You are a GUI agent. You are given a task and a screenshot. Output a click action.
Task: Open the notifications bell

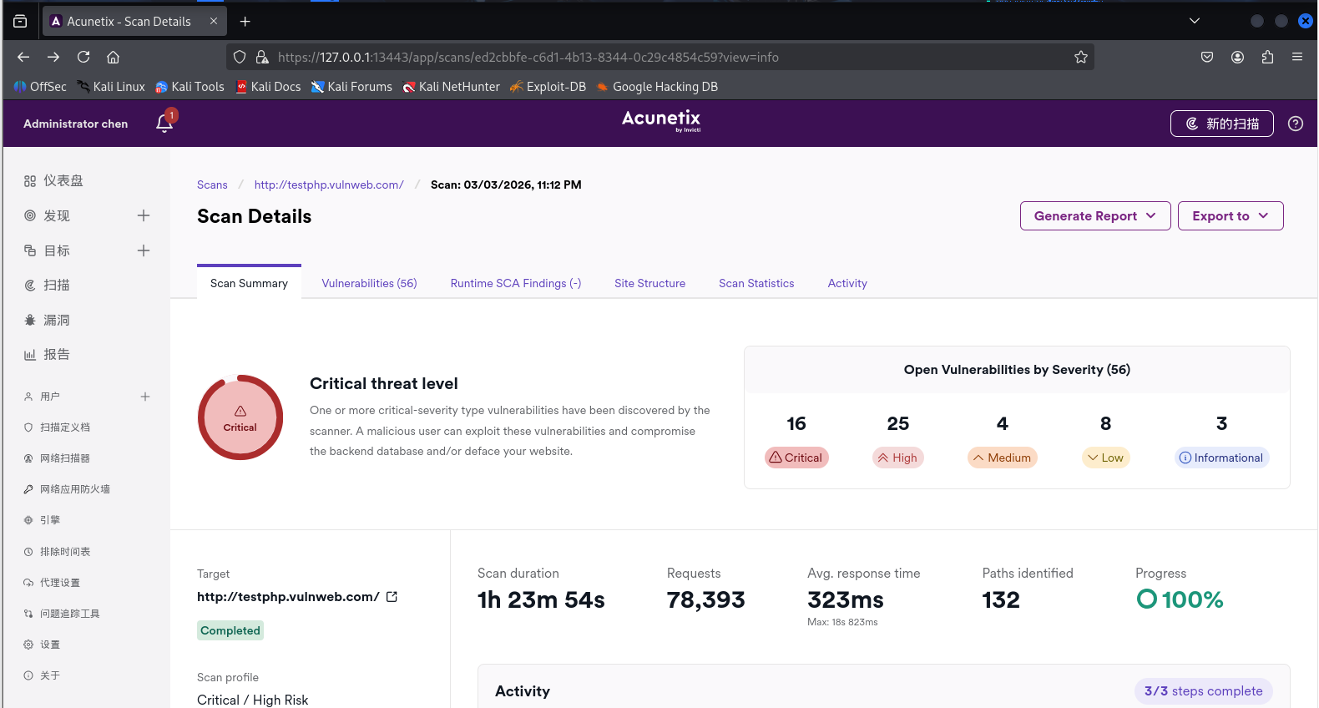point(164,124)
